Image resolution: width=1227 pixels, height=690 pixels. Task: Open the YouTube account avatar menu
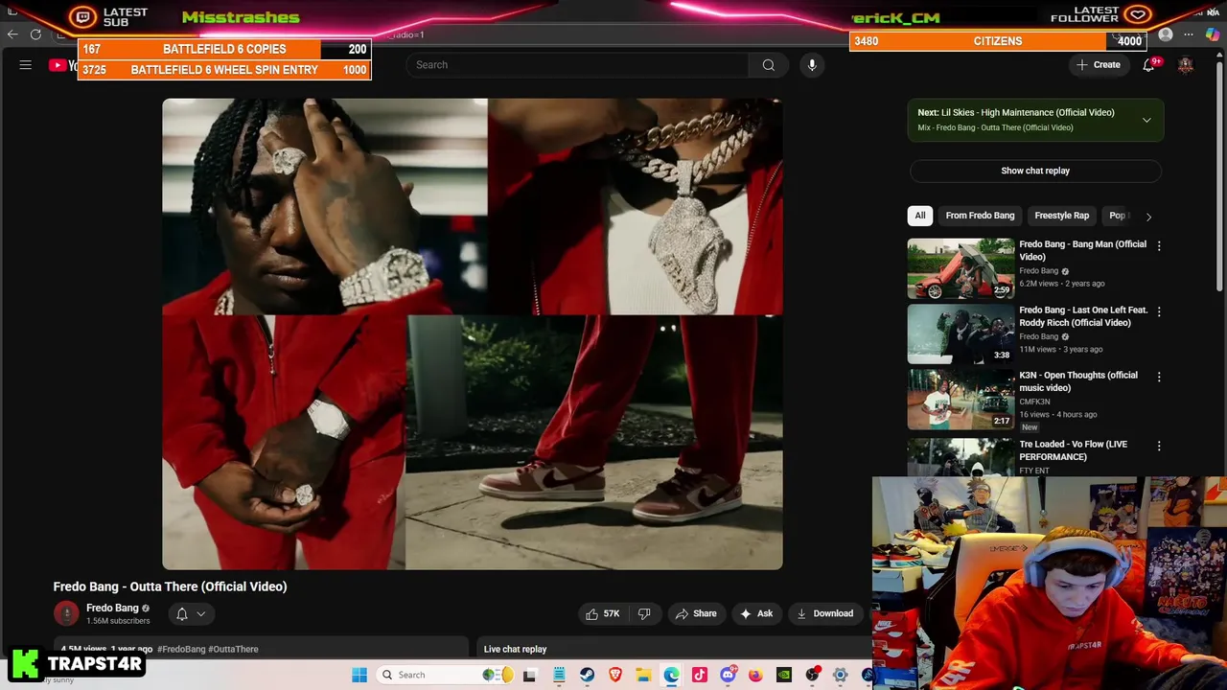click(1186, 65)
